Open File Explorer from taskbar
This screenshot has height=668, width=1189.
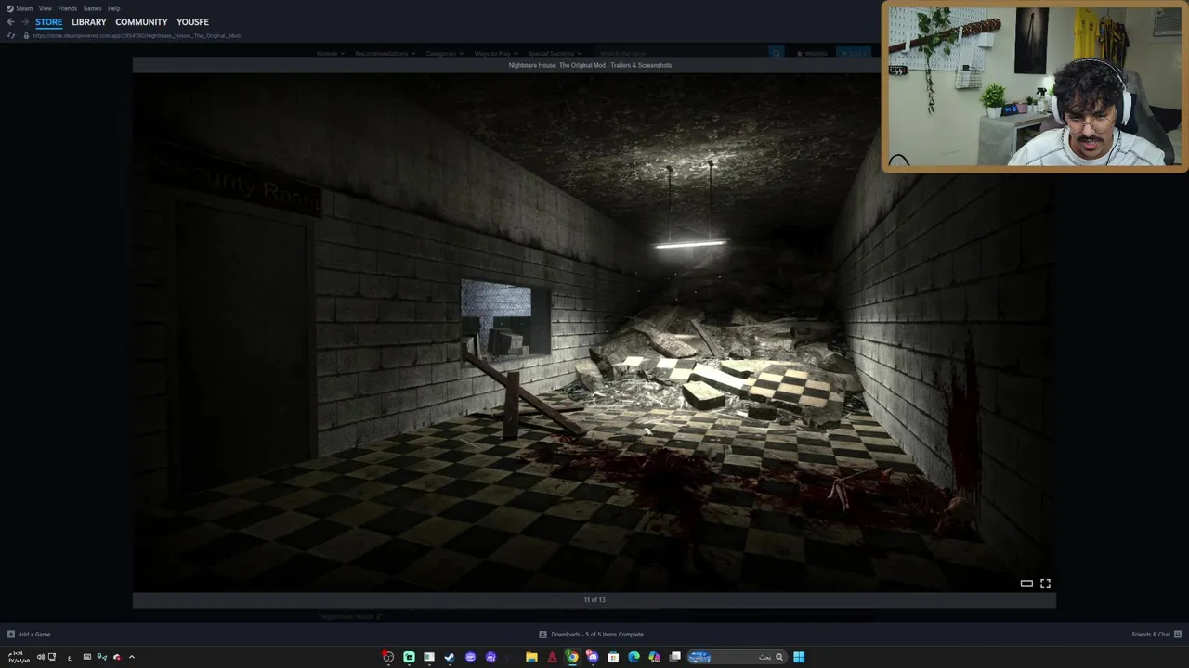tap(531, 657)
